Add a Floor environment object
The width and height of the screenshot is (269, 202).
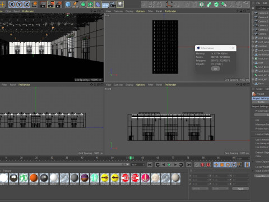click(x=105, y=4)
